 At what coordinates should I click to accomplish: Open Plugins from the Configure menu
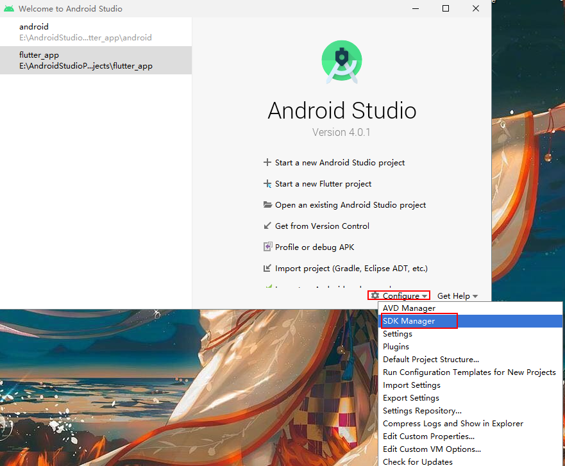tap(470, 347)
